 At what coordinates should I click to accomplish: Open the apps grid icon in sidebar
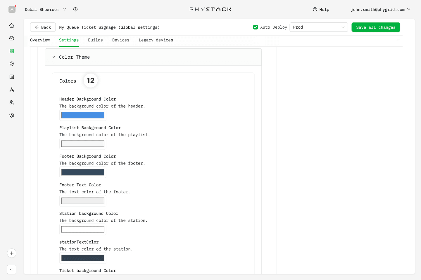[x=12, y=51]
